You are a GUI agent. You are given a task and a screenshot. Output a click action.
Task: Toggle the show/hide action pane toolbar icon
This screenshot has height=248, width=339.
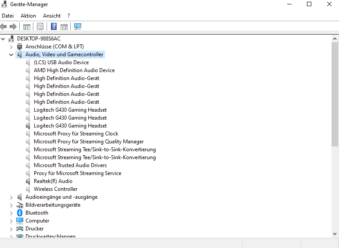pyautogui.click(x=64, y=27)
